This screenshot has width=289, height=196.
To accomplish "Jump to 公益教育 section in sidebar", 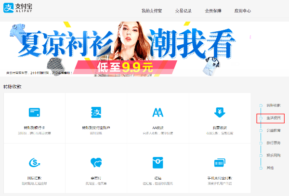I will pos(273,130).
